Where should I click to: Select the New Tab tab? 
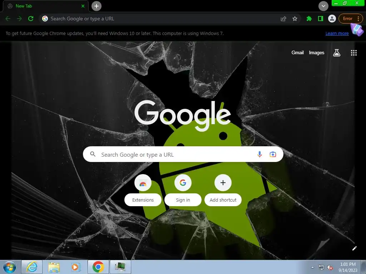45,6
